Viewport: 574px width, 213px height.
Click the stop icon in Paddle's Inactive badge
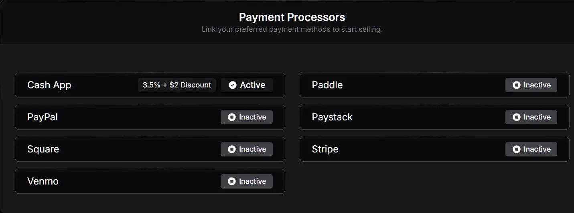[x=516, y=85]
